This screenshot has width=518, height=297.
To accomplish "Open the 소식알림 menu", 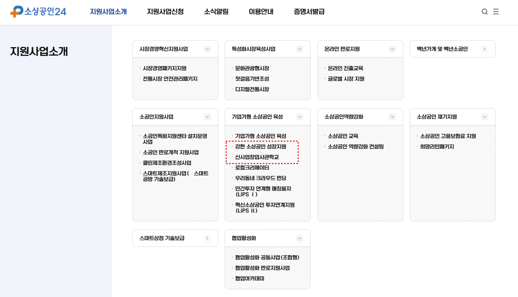I will click(x=216, y=12).
